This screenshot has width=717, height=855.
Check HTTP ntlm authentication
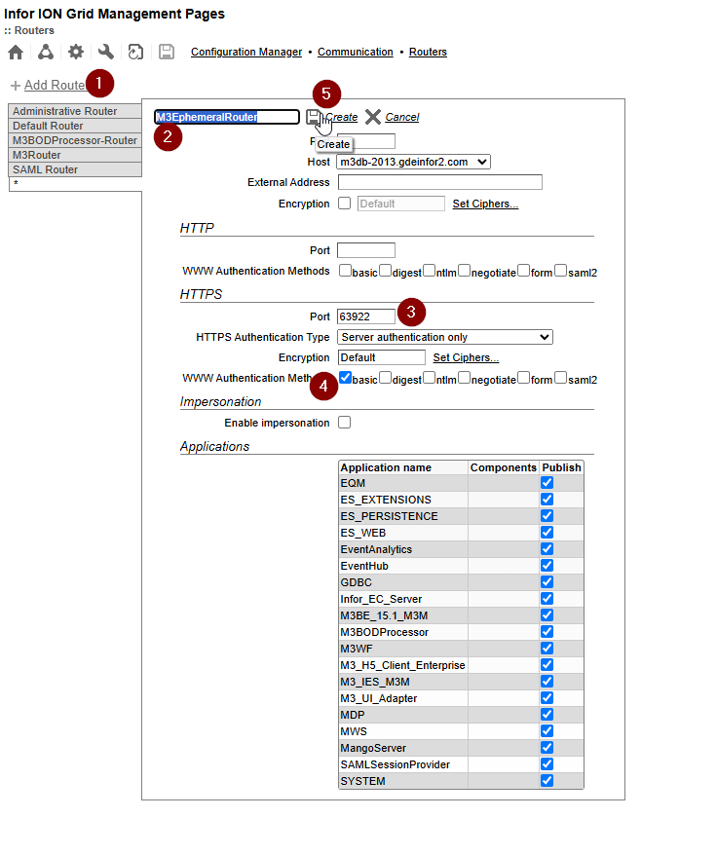coord(430,271)
